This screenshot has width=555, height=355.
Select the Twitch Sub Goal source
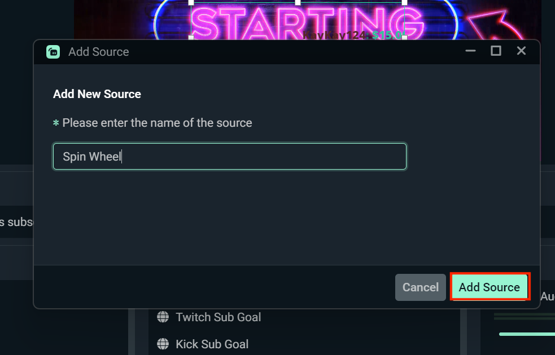218,317
